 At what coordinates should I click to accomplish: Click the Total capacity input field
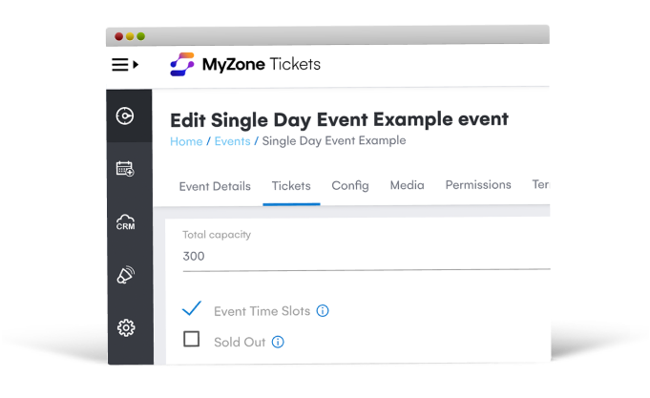tap(367, 256)
